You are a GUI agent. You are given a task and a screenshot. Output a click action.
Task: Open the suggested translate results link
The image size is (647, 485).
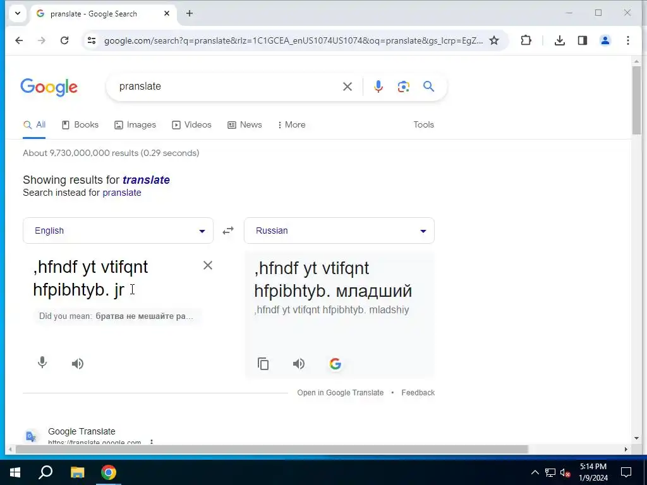(146, 180)
